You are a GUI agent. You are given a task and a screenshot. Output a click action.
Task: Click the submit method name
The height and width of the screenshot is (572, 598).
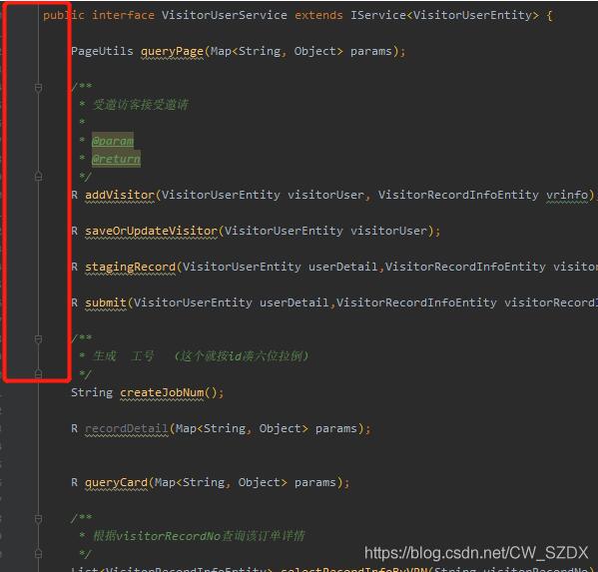(106, 302)
